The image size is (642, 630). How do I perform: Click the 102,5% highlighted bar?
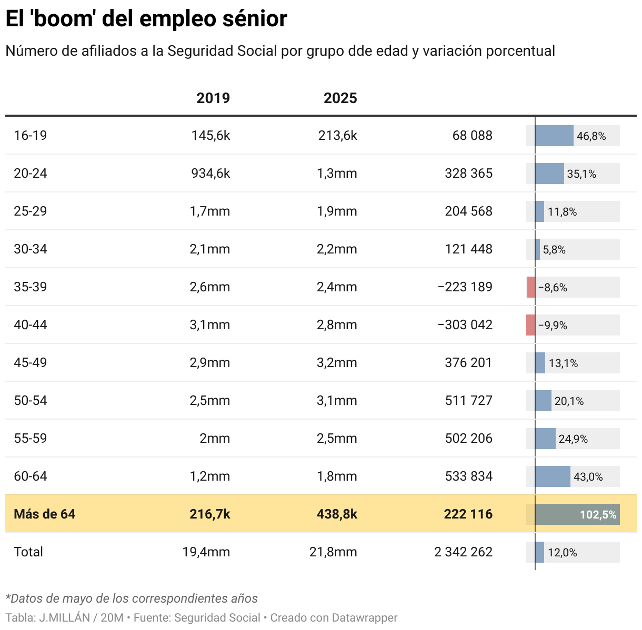point(577,514)
